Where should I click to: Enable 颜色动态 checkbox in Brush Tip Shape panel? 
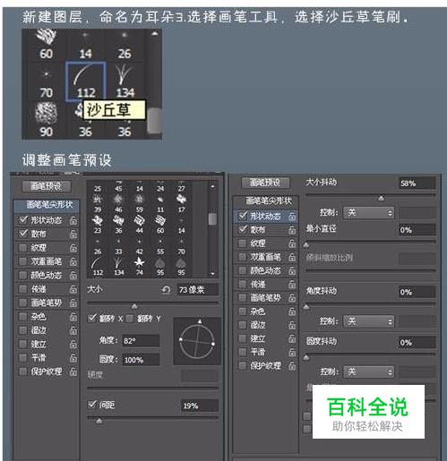pyautogui.click(x=22, y=275)
